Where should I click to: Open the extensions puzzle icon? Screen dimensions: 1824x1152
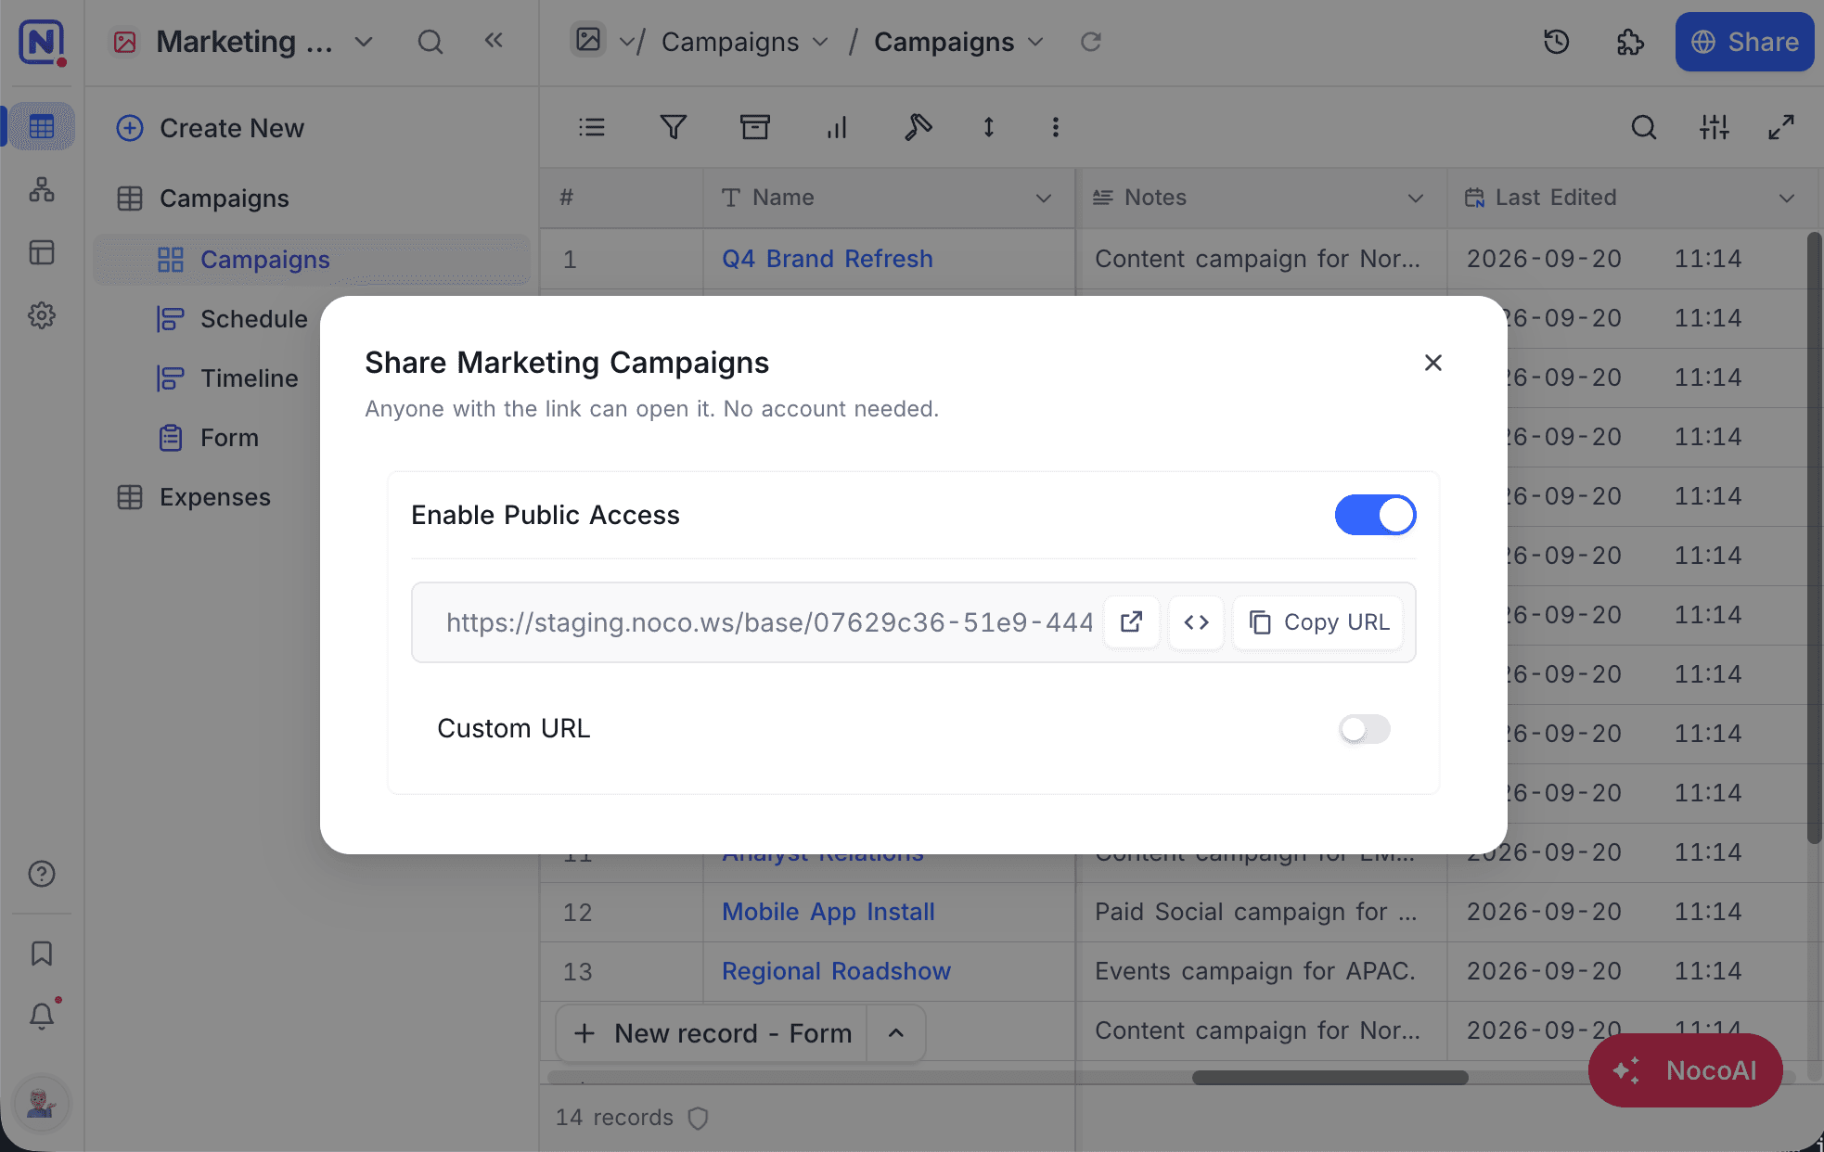[x=1630, y=42]
